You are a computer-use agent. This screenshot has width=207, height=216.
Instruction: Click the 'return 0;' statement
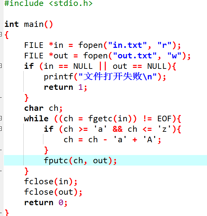pos(46,203)
